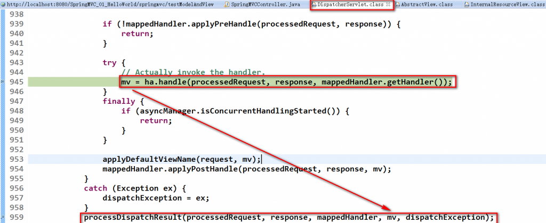Click the ruler marker beside line 959
This screenshot has height=223, width=546.
(2, 218)
